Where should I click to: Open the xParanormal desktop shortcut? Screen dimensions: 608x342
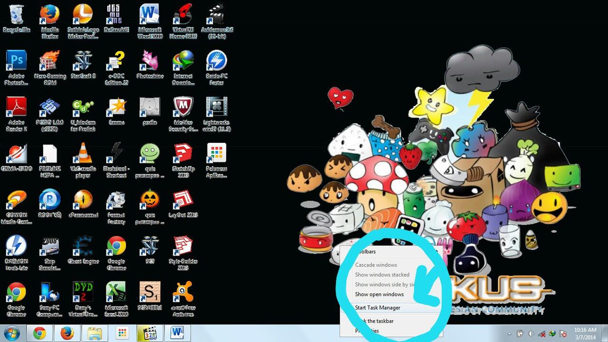coord(83,204)
